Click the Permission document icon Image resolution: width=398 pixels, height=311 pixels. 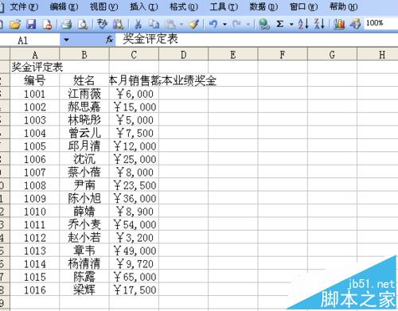(x=47, y=25)
